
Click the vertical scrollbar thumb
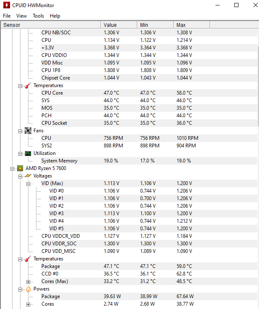(258, 86)
